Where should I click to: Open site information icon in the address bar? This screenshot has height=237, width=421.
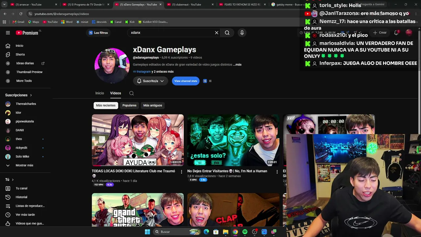(30, 14)
